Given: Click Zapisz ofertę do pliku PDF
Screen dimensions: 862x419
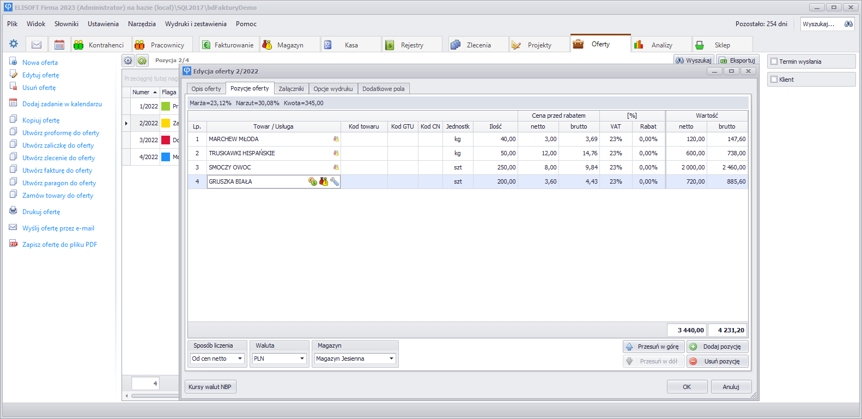Looking at the screenshot, I should 59,245.
